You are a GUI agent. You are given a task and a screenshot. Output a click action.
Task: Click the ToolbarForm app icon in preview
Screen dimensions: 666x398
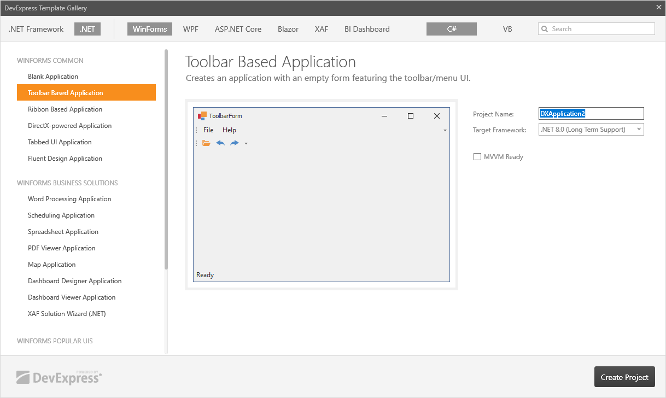(x=202, y=115)
